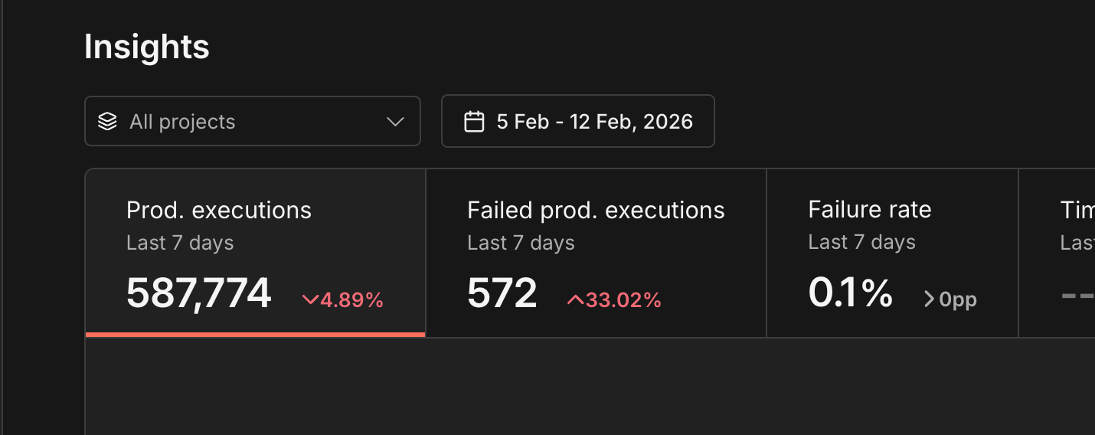Click the empty chart area below tabs

[x=590, y=387]
